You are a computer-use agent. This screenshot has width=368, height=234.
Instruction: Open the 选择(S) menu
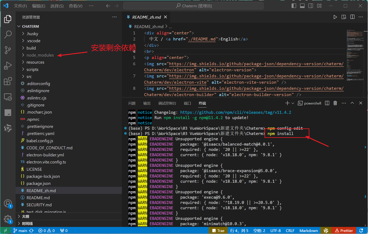57,6
